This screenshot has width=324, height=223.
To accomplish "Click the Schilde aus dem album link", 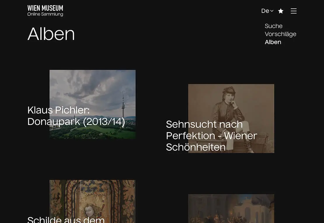I will [x=66, y=219].
